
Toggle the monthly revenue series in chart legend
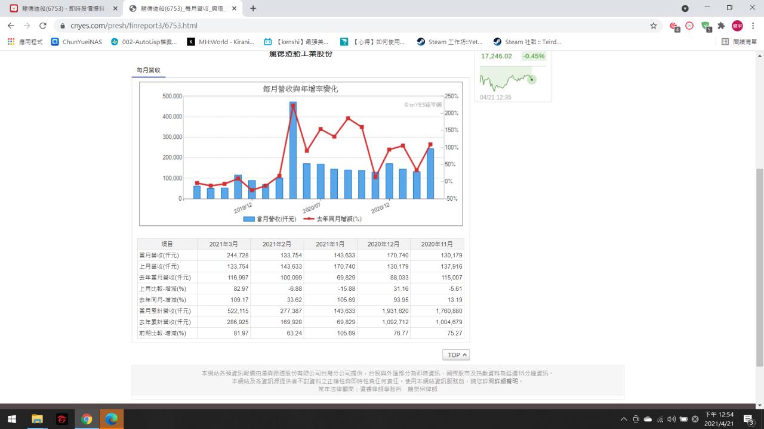(x=270, y=219)
